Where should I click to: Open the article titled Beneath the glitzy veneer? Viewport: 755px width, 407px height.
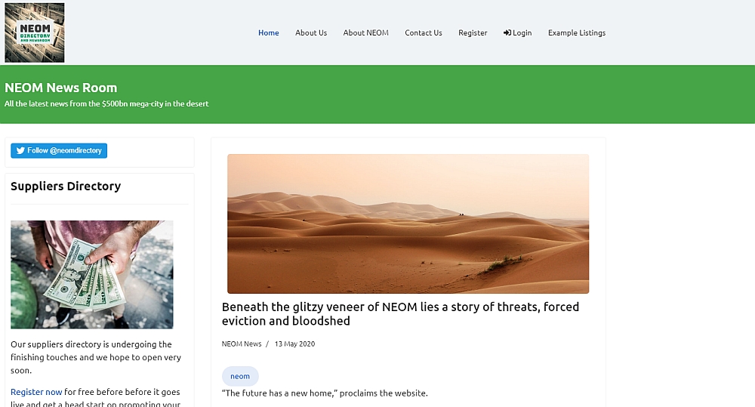(400, 314)
